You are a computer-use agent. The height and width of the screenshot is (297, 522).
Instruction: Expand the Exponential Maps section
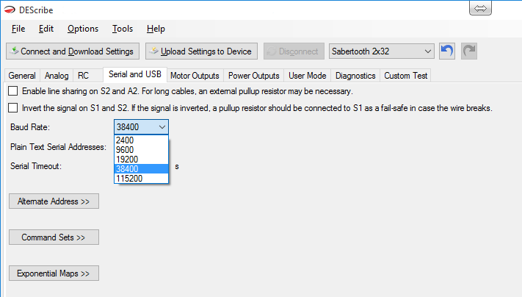(x=54, y=273)
